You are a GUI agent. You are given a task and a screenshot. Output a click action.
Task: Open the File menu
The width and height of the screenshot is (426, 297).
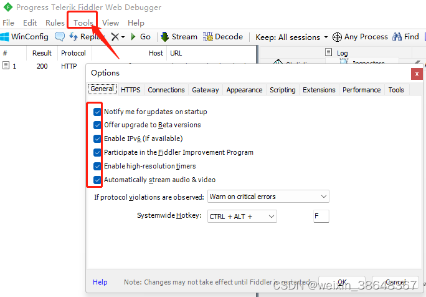[x=9, y=23]
